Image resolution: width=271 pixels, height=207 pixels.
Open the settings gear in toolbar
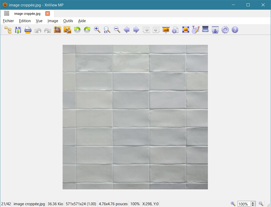[x=225, y=30]
